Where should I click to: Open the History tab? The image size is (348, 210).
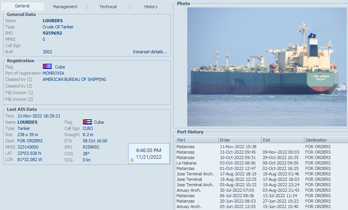click(x=151, y=7)
